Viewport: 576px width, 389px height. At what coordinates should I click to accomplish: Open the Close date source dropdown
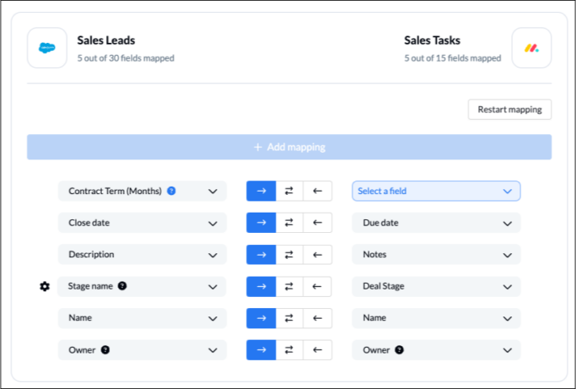tap(142, 223)
